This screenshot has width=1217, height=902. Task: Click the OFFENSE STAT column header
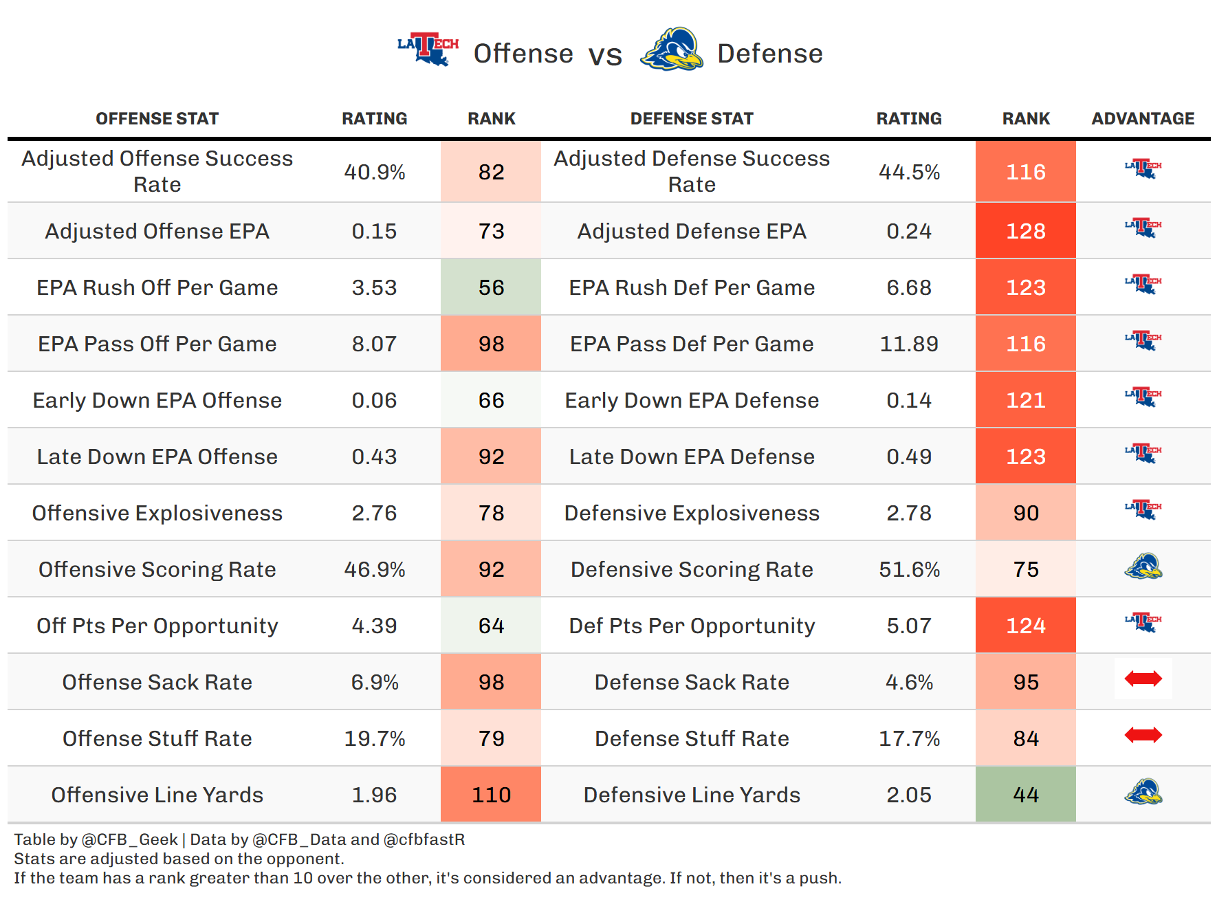157,119
